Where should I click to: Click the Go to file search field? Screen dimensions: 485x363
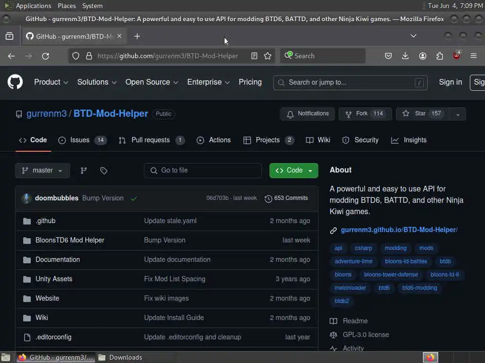(x=203, y=170)
